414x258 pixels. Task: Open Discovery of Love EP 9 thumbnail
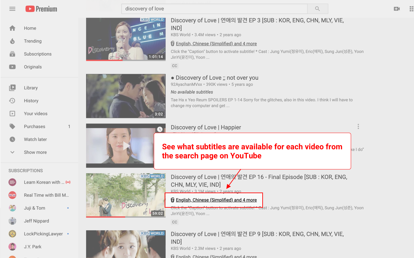coord(126,244)
